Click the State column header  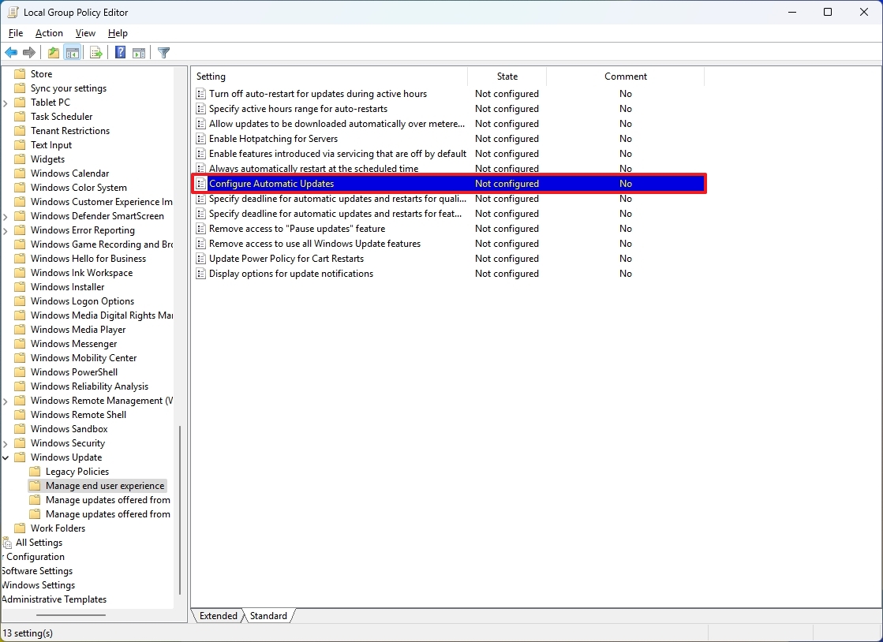coord(507,76)
